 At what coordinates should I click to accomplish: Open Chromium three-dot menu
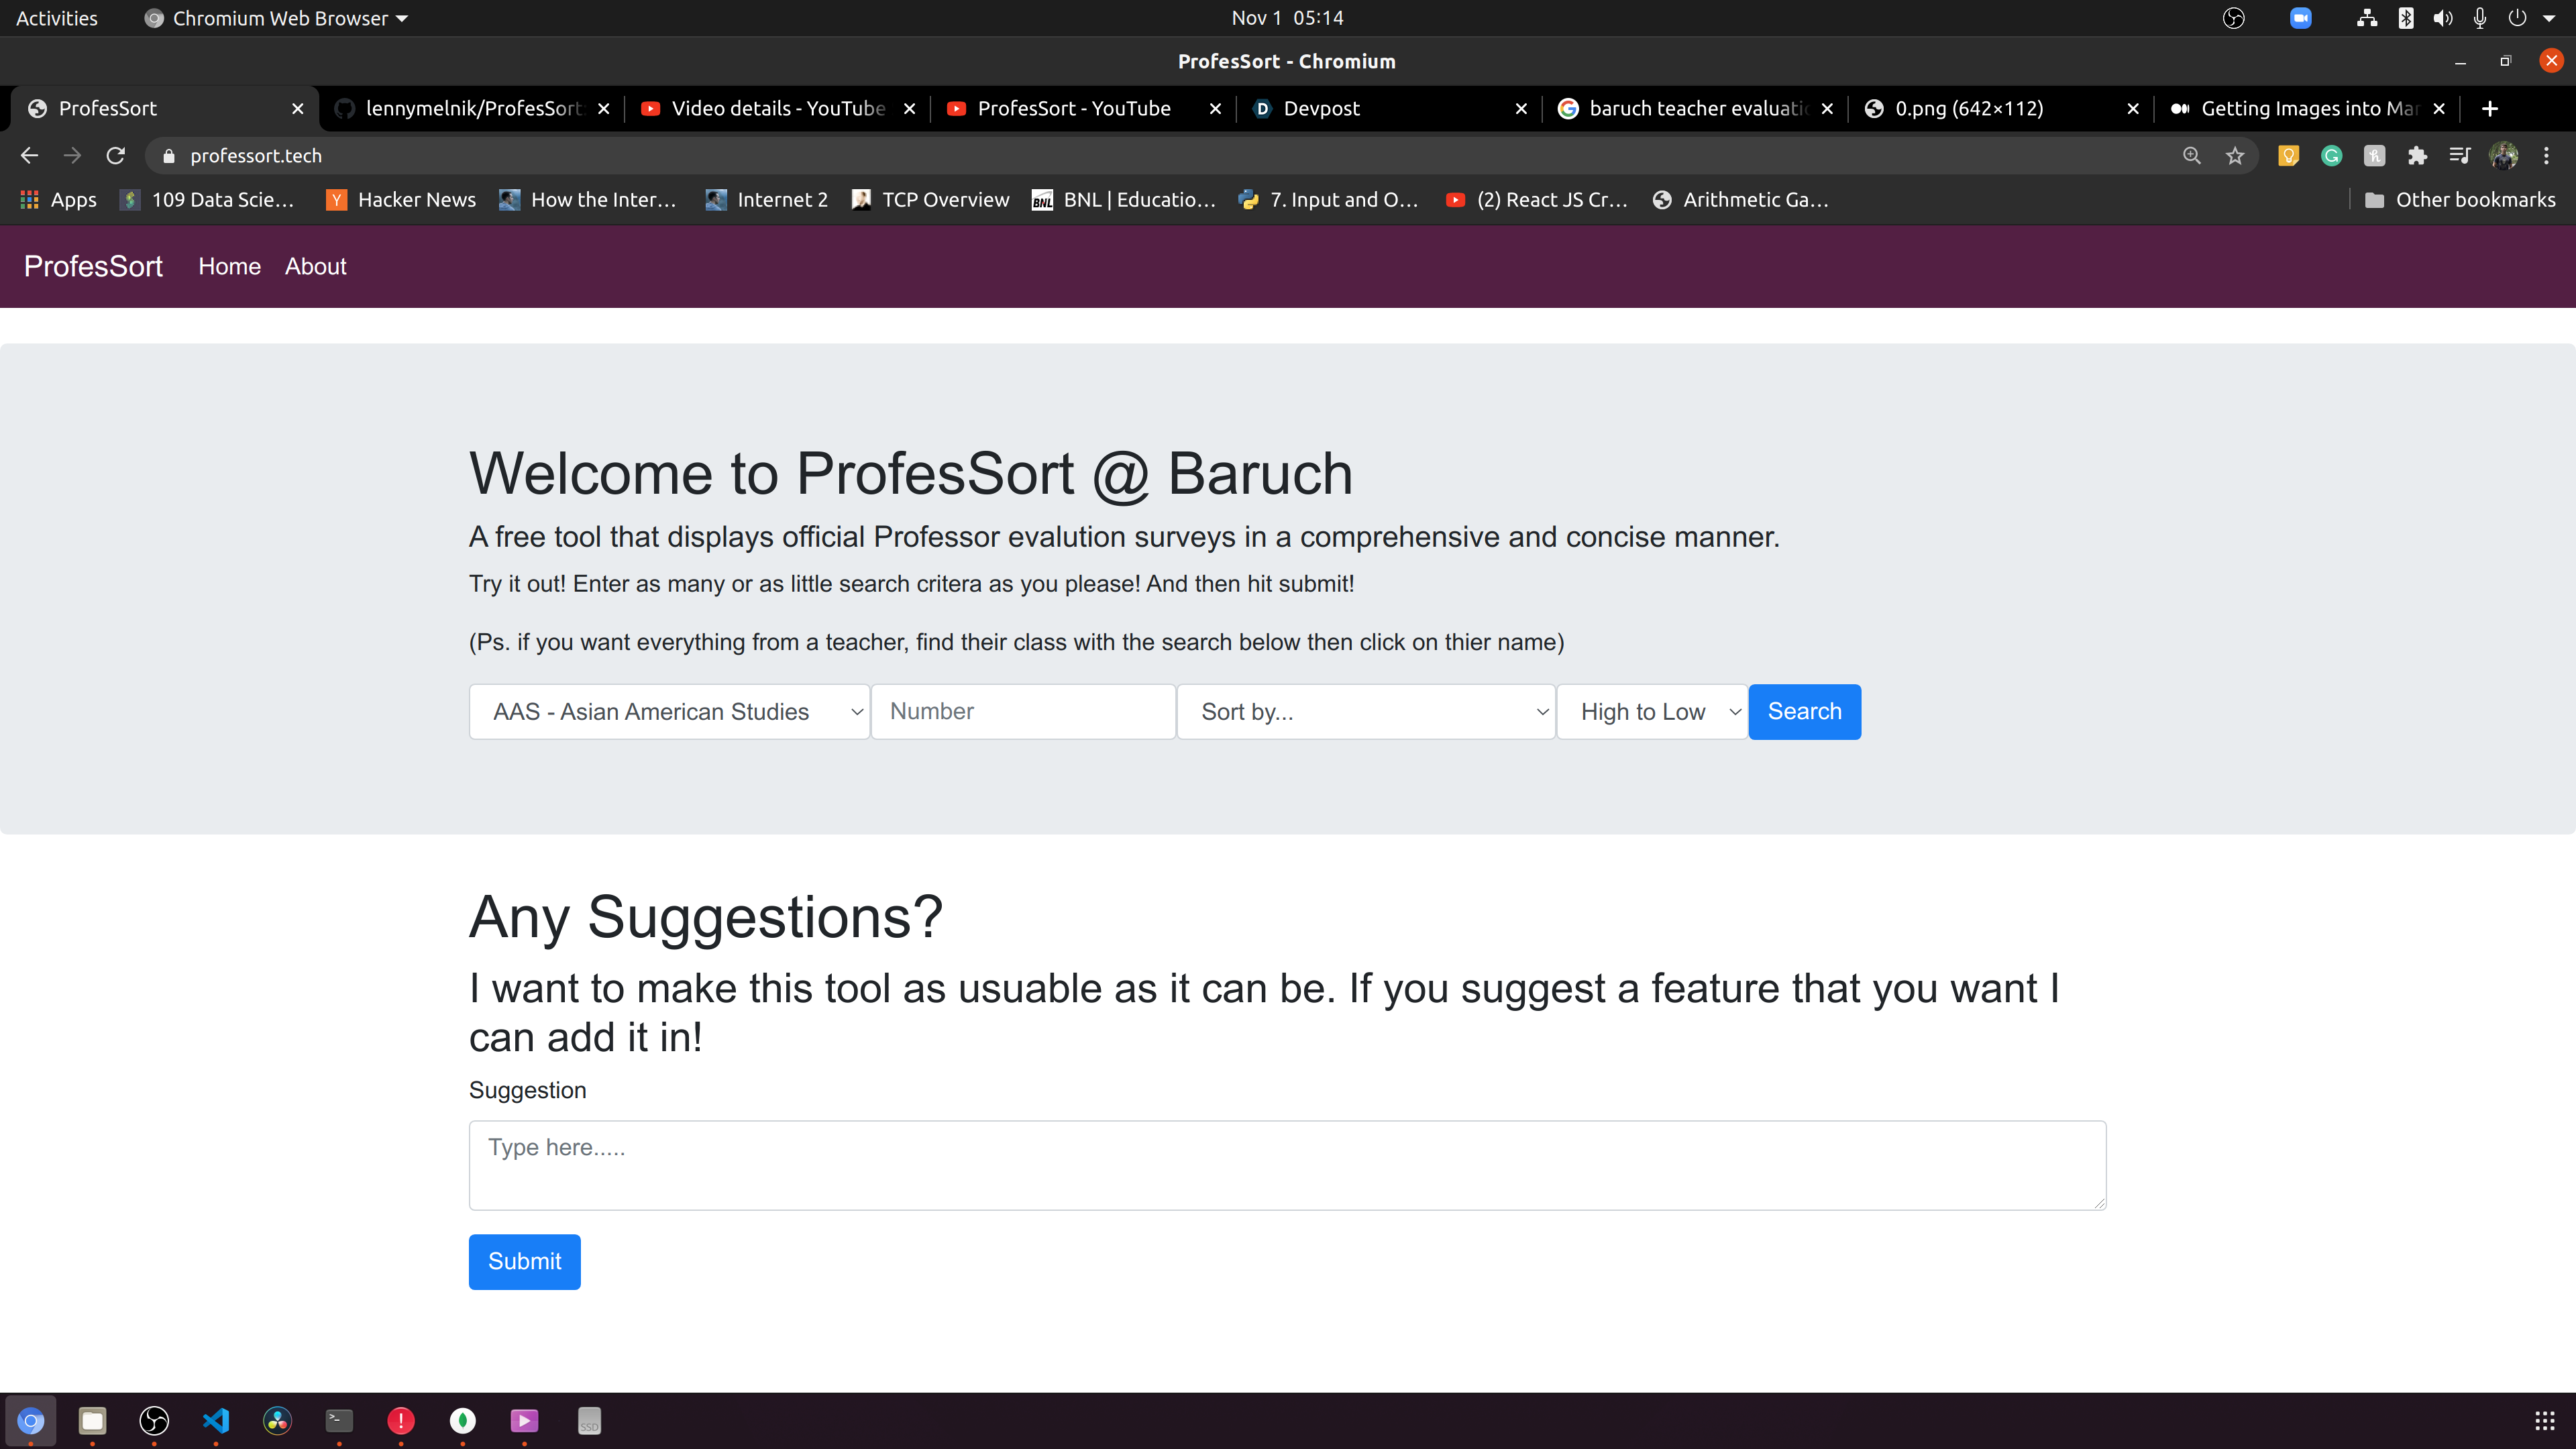click(2546, 156)
